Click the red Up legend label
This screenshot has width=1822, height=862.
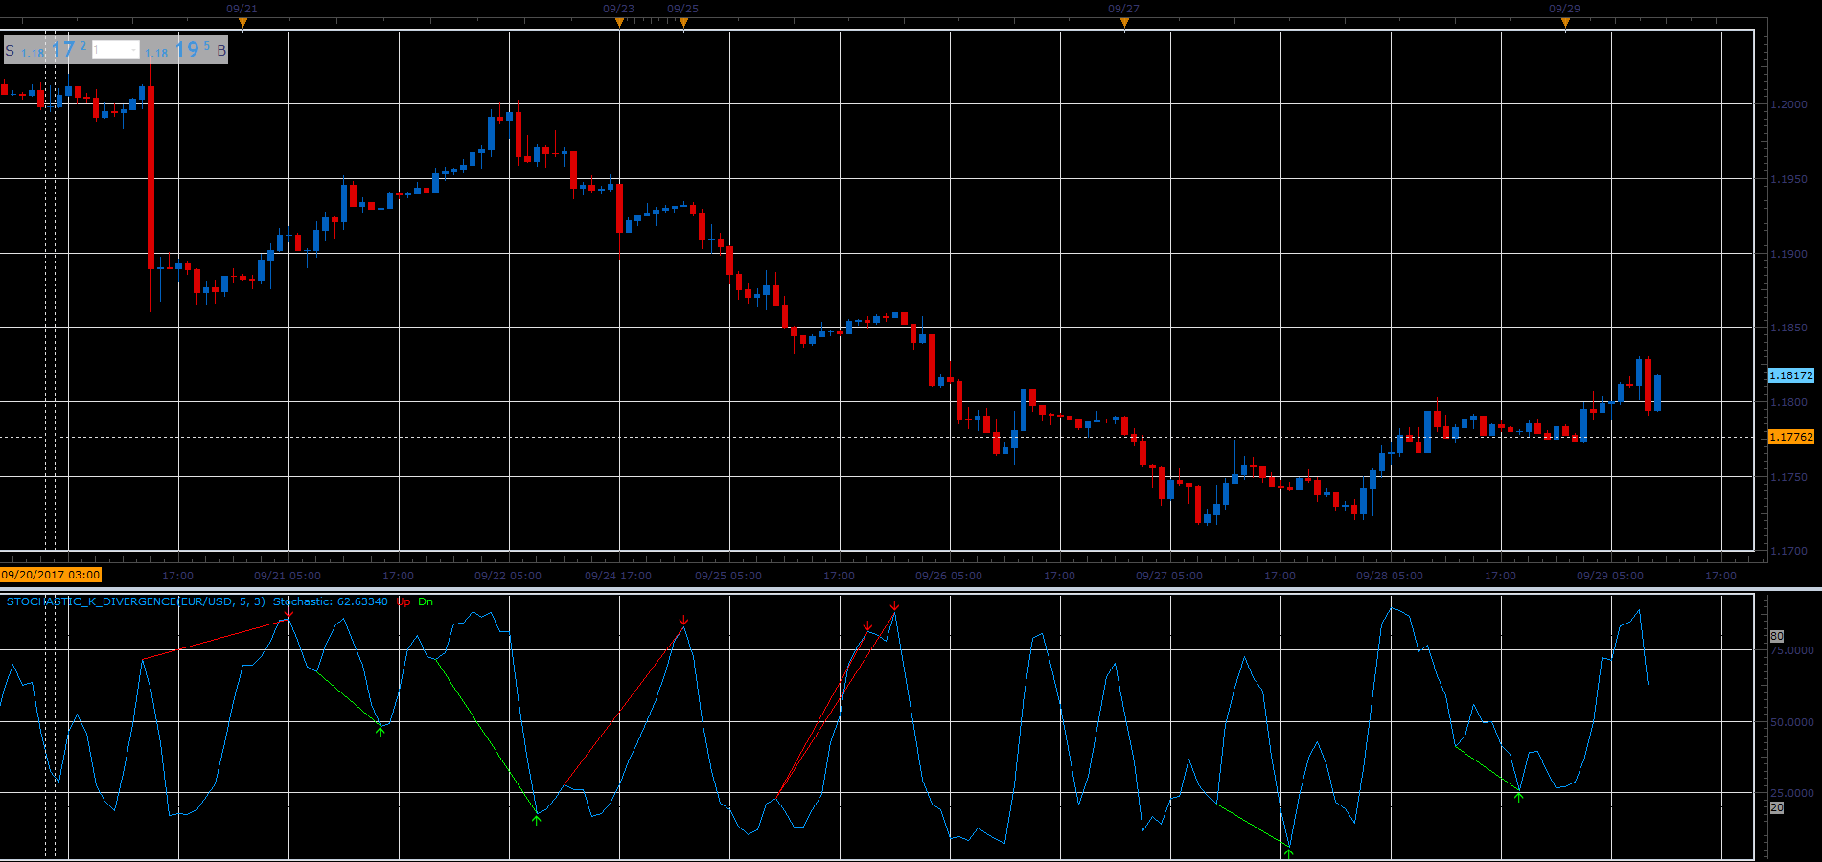(x=404, y=601)
